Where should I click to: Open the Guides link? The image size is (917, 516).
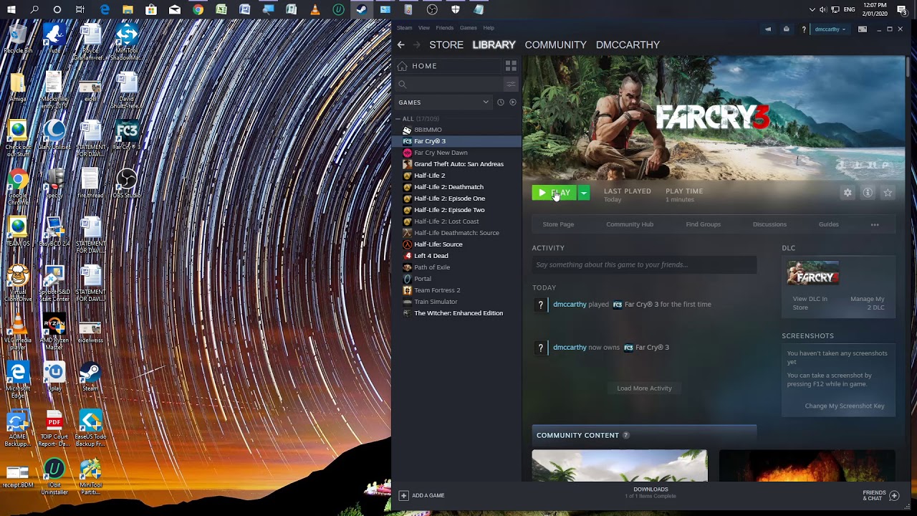[829, 224]
